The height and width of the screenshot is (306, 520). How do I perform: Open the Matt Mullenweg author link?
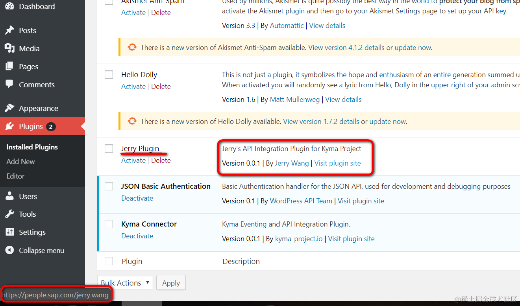tap(295, 100)
